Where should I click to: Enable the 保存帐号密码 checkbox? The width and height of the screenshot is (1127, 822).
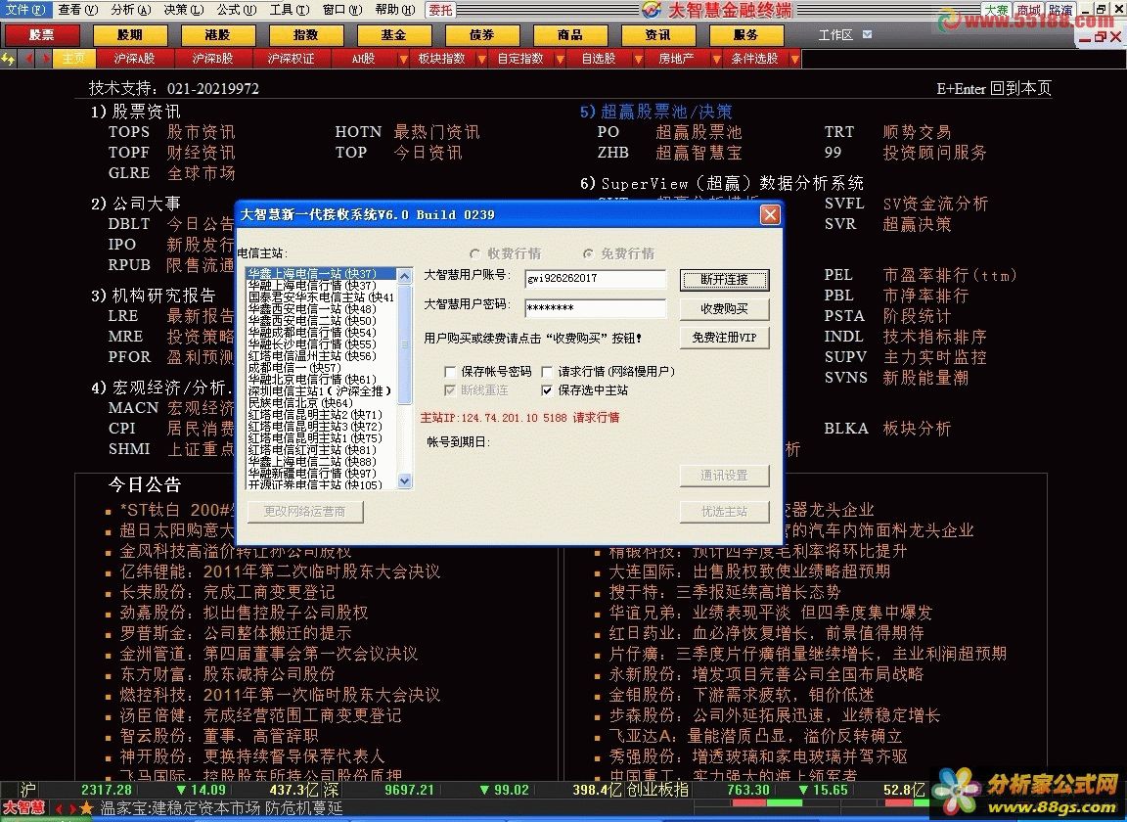(451, 372)
